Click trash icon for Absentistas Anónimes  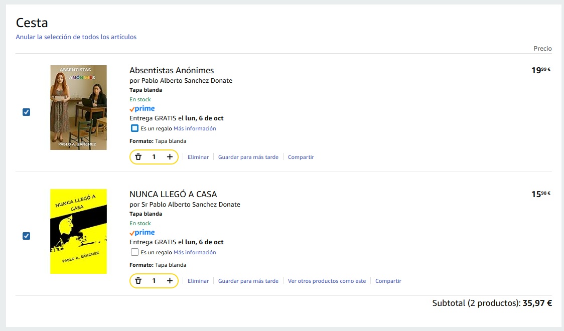point(138,157)
